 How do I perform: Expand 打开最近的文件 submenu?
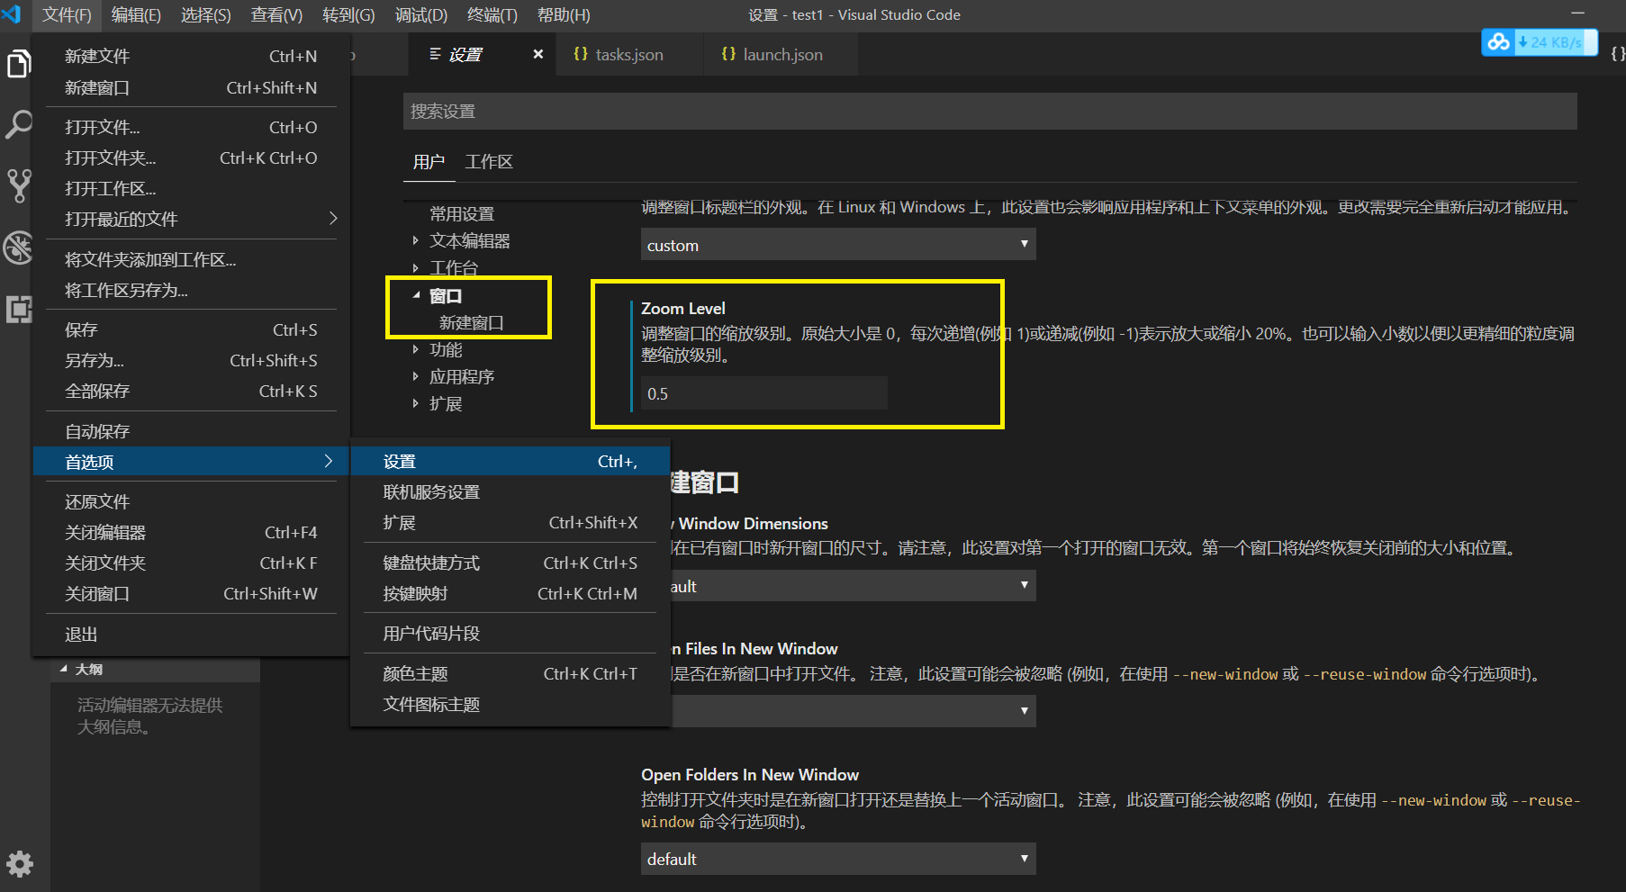[191, 219]
